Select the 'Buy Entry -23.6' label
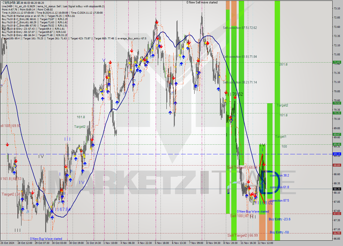Image resolution: width=343 pixels, height=246 pixels. (279, 219)
